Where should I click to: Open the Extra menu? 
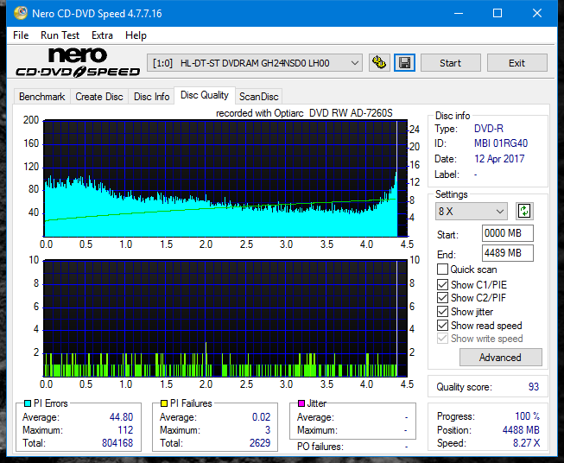point(102,35)
